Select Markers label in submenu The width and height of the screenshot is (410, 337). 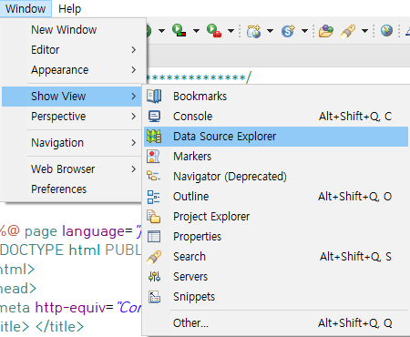point(192,157)
